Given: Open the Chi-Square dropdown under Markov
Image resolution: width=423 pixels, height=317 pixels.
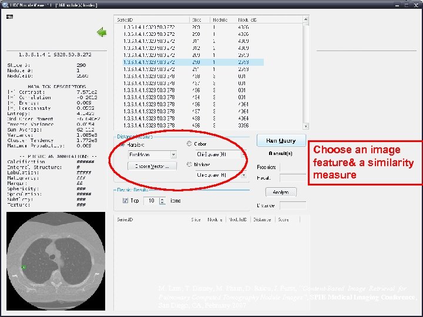Looking at the screenshot, I should tap(244, 175).
